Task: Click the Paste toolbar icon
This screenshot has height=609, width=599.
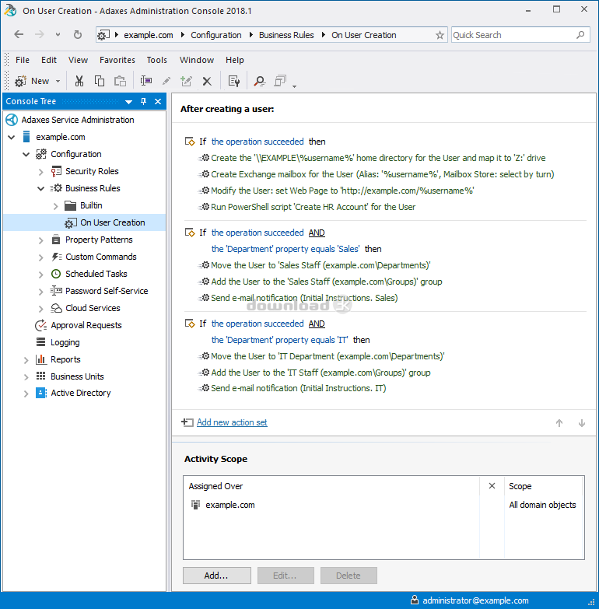Action: tap(120, 81)
